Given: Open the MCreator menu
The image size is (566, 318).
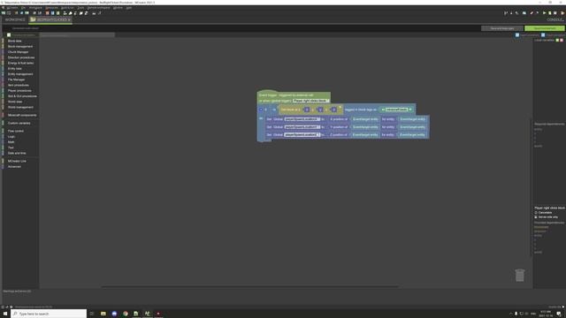Looking at the screenshot, I should [x=11, y=8].
